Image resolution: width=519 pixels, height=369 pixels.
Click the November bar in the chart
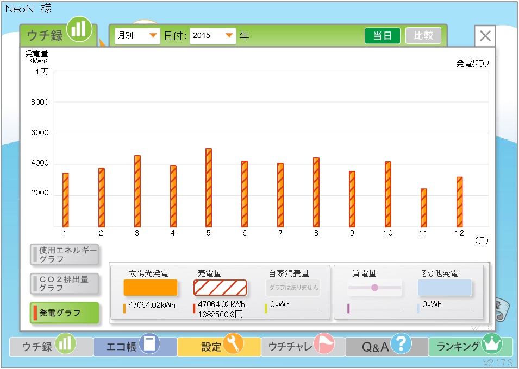tap(424, 208)
